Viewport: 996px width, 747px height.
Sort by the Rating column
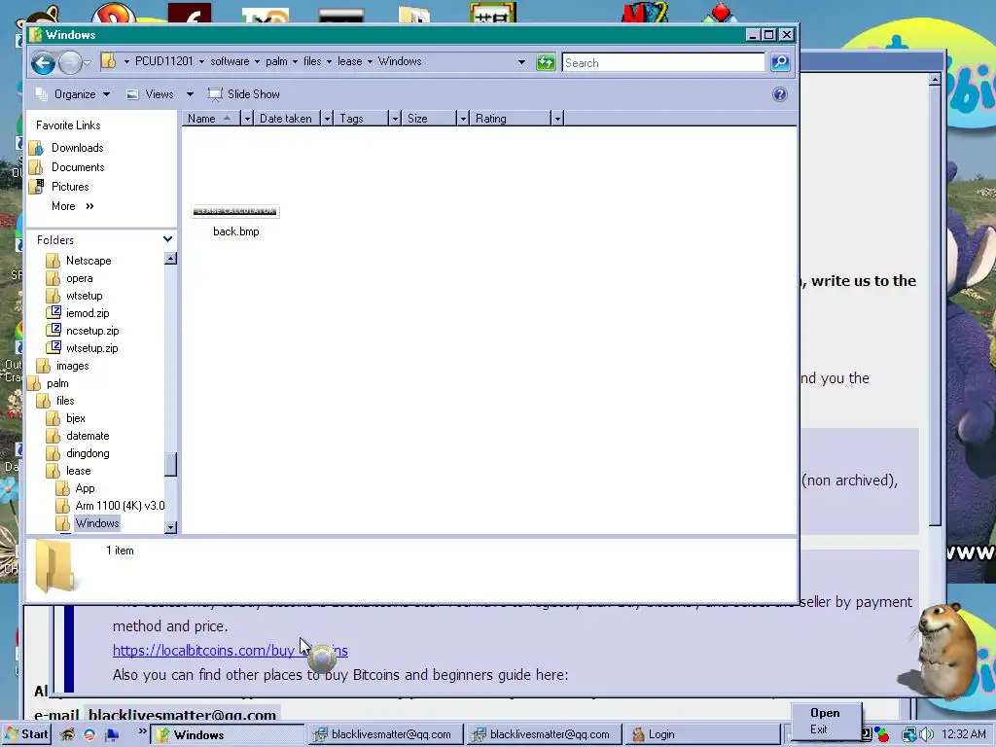[510, 118]
